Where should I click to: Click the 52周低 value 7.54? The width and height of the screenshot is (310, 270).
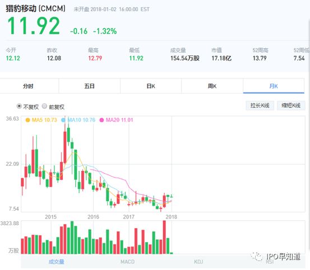pyautogui.click(x=299, y=58)
